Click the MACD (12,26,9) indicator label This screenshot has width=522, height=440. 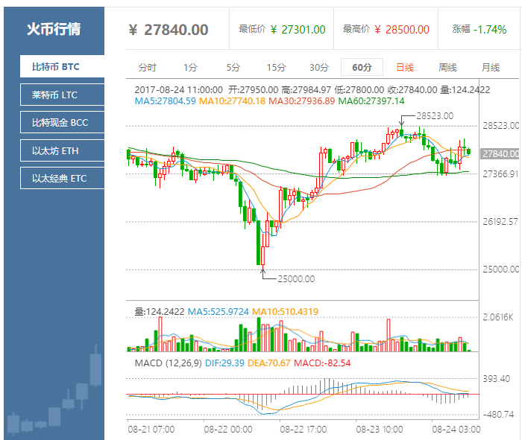click(167, 363)
